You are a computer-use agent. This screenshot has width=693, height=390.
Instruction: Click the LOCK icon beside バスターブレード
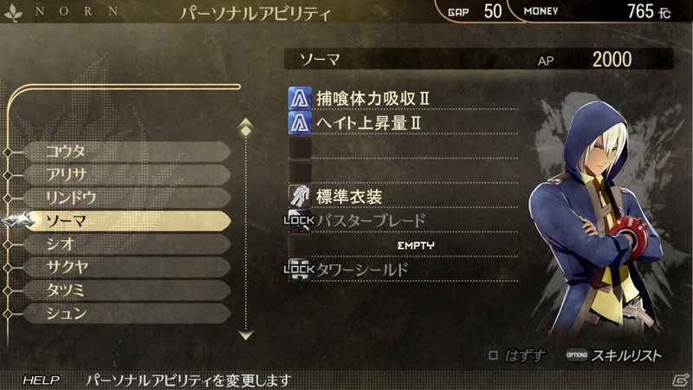300,220
